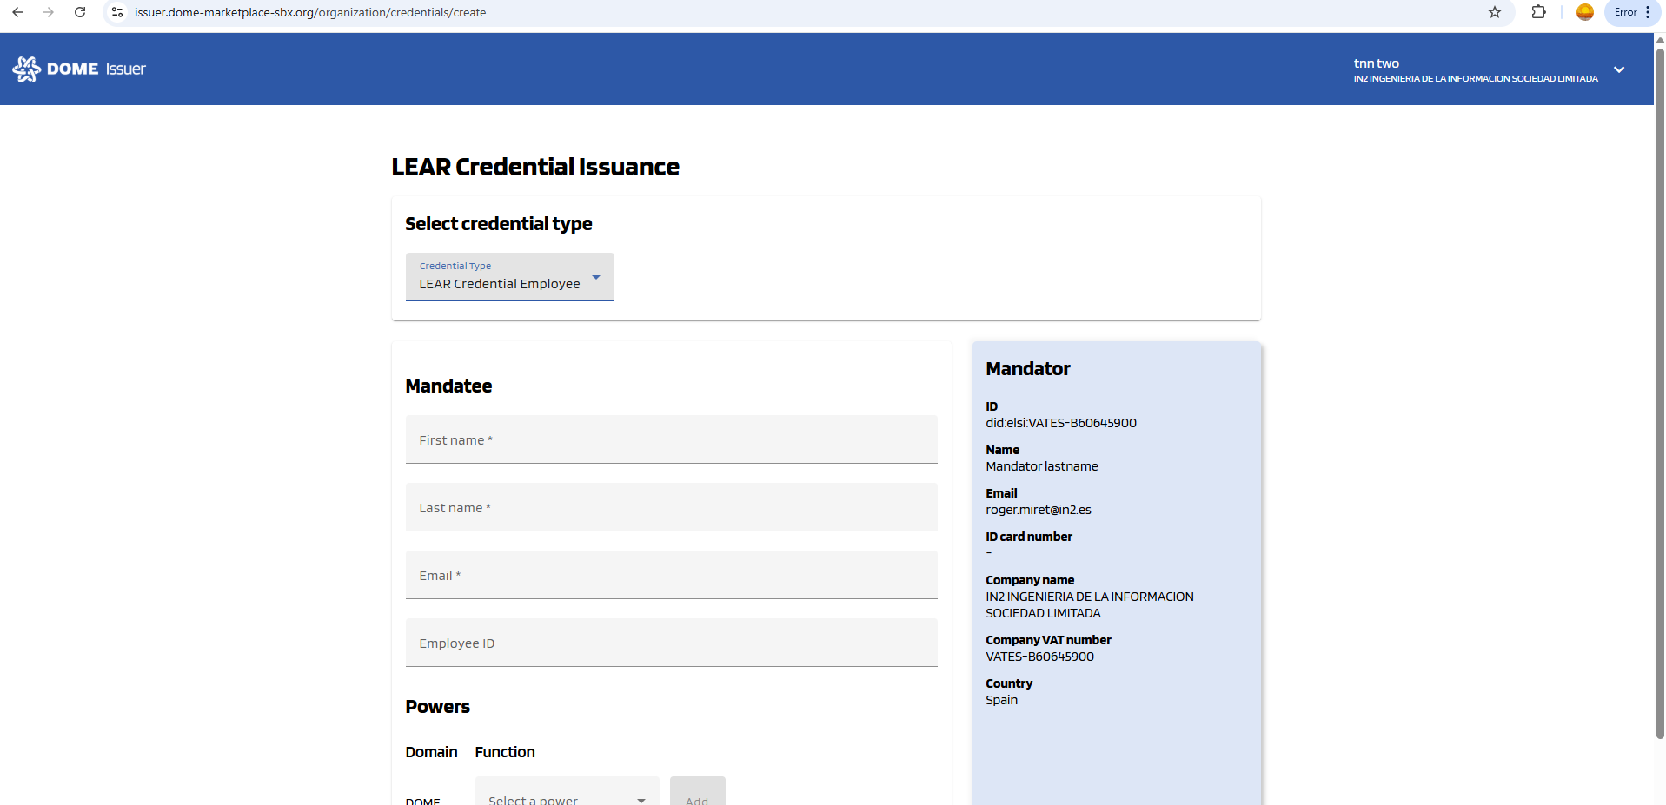Focus the Email field in Mandatee form
This screenshot has height=805, width=1666.
671,575
